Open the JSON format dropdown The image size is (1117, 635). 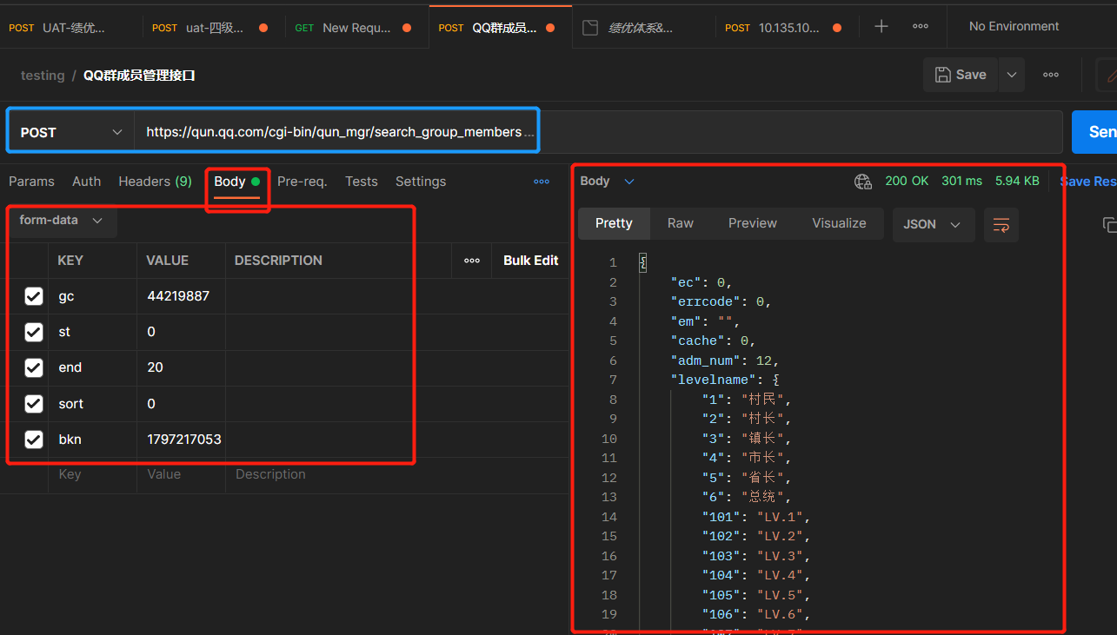tap(933, 224)
